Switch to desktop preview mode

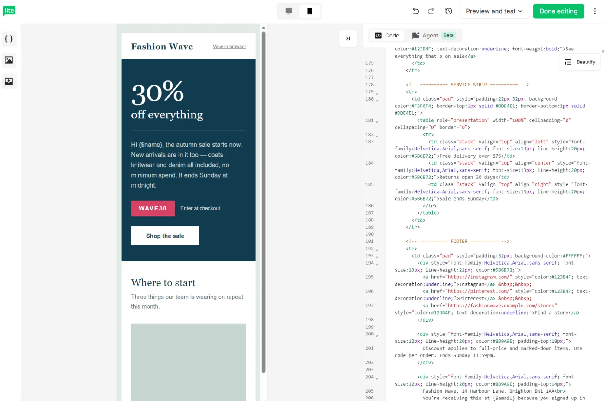point(289,11)
